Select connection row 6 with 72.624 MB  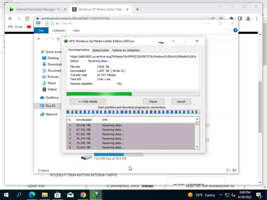pos(131,147)
